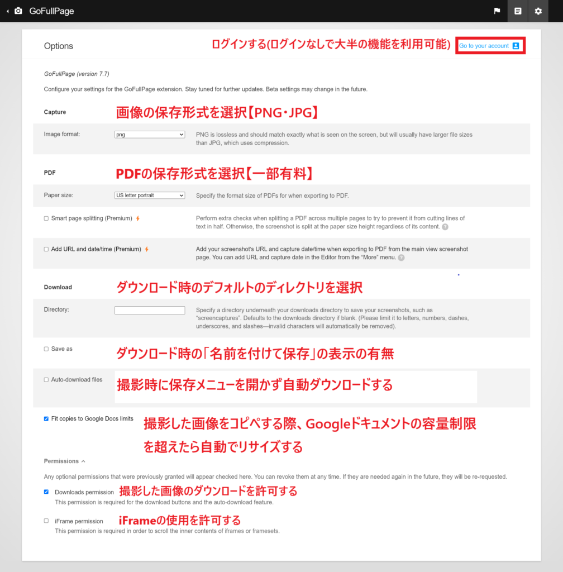Screen dimensions: 563x572
Task: Click the Options heading
Action: [x=58, y=46]
